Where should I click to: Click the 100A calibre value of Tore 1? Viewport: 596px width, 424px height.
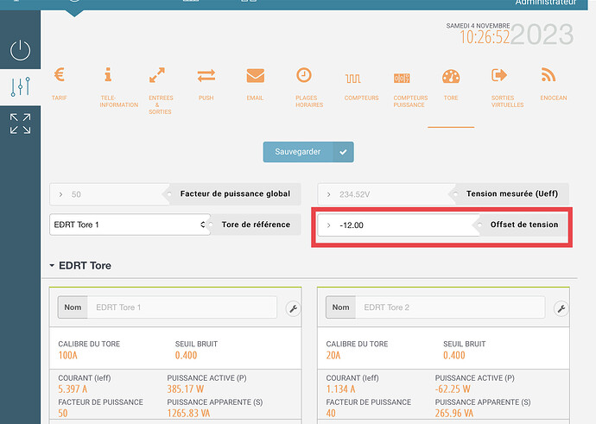pos(67,356)
